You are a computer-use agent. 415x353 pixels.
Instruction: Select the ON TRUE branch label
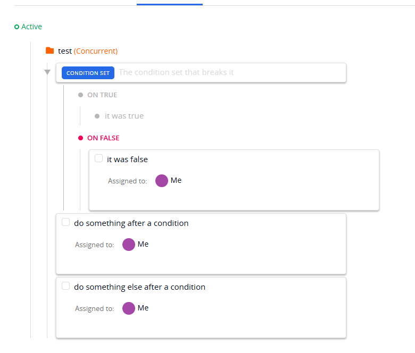pos(102,95)
